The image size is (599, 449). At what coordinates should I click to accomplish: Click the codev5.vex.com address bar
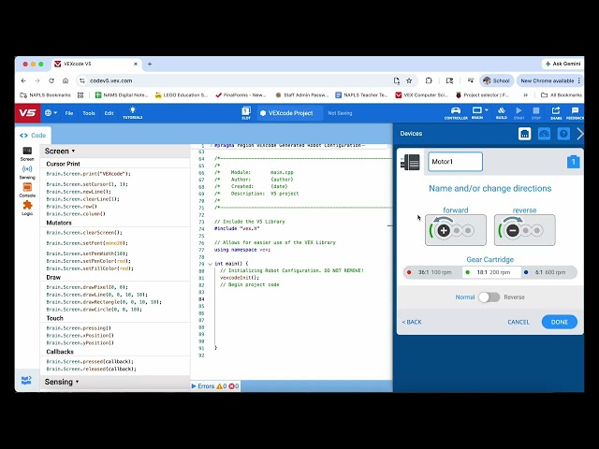237,80
